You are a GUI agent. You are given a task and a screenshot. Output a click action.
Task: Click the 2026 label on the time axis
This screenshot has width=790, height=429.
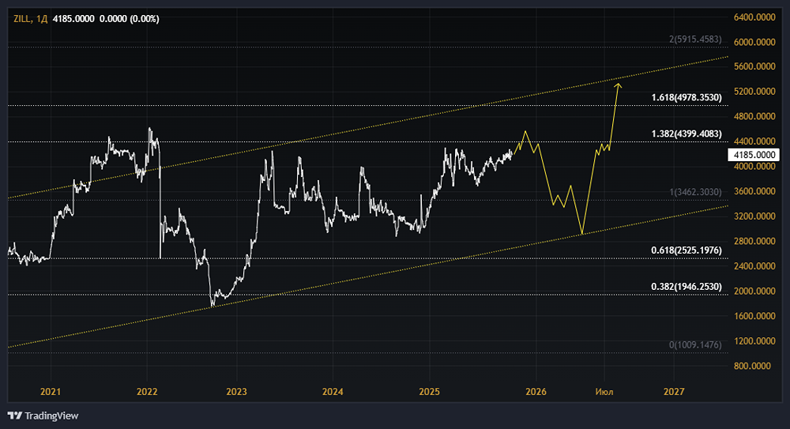536,392
